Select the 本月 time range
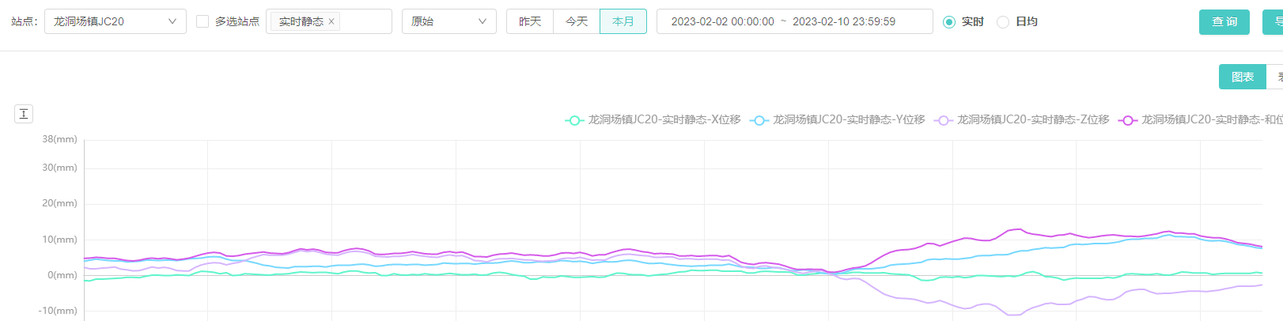The image size is (1283, 321). coord(623,21)
